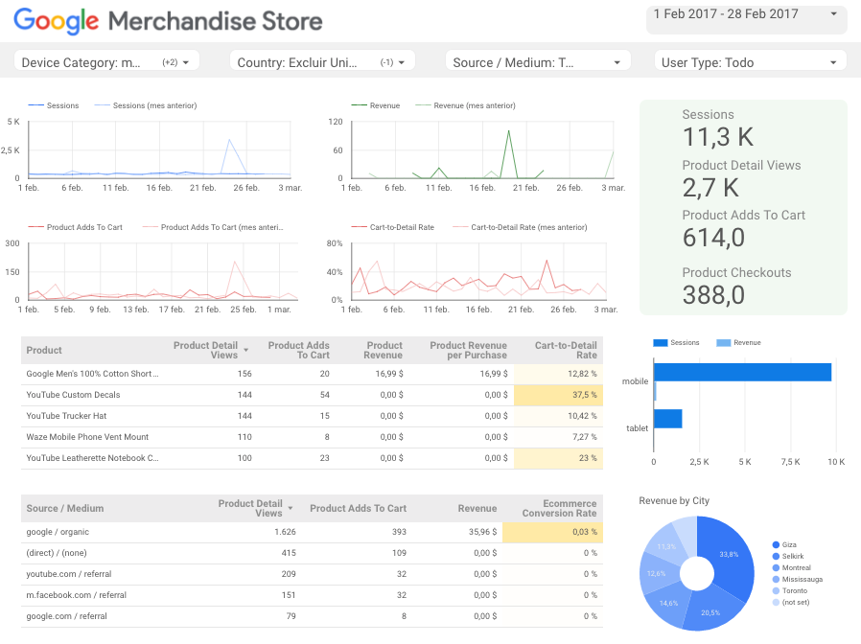Open the Source / Medium filter dropdown
Screen dimensions: 861x644
point(538,62)
